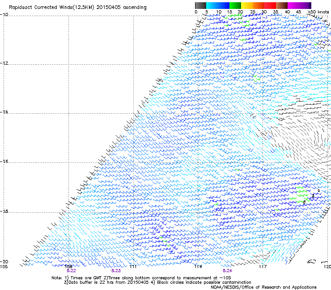331x290 pixels.
Task: Click the longitude label '105'
Action: 4,267
